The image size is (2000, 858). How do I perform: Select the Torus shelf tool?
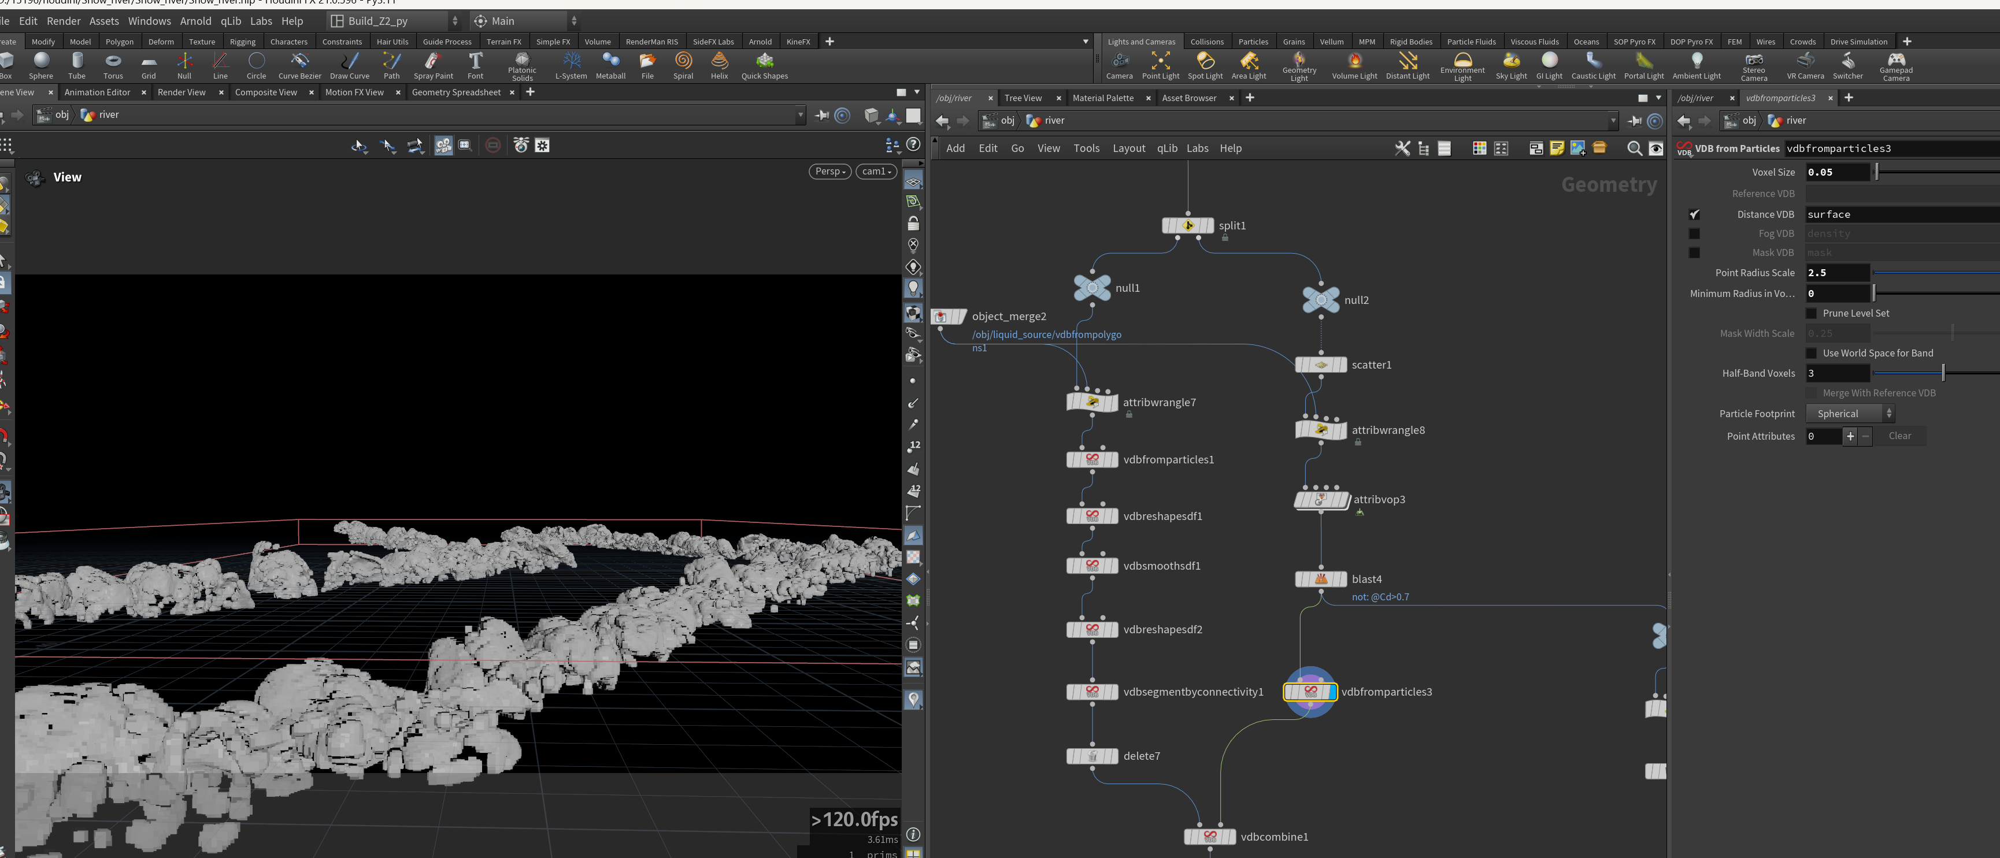point(113,65)
